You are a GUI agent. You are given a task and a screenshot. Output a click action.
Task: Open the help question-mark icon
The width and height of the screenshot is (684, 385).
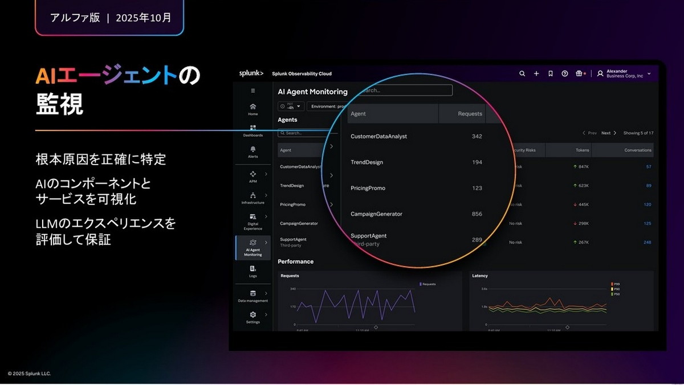(565, 73)
